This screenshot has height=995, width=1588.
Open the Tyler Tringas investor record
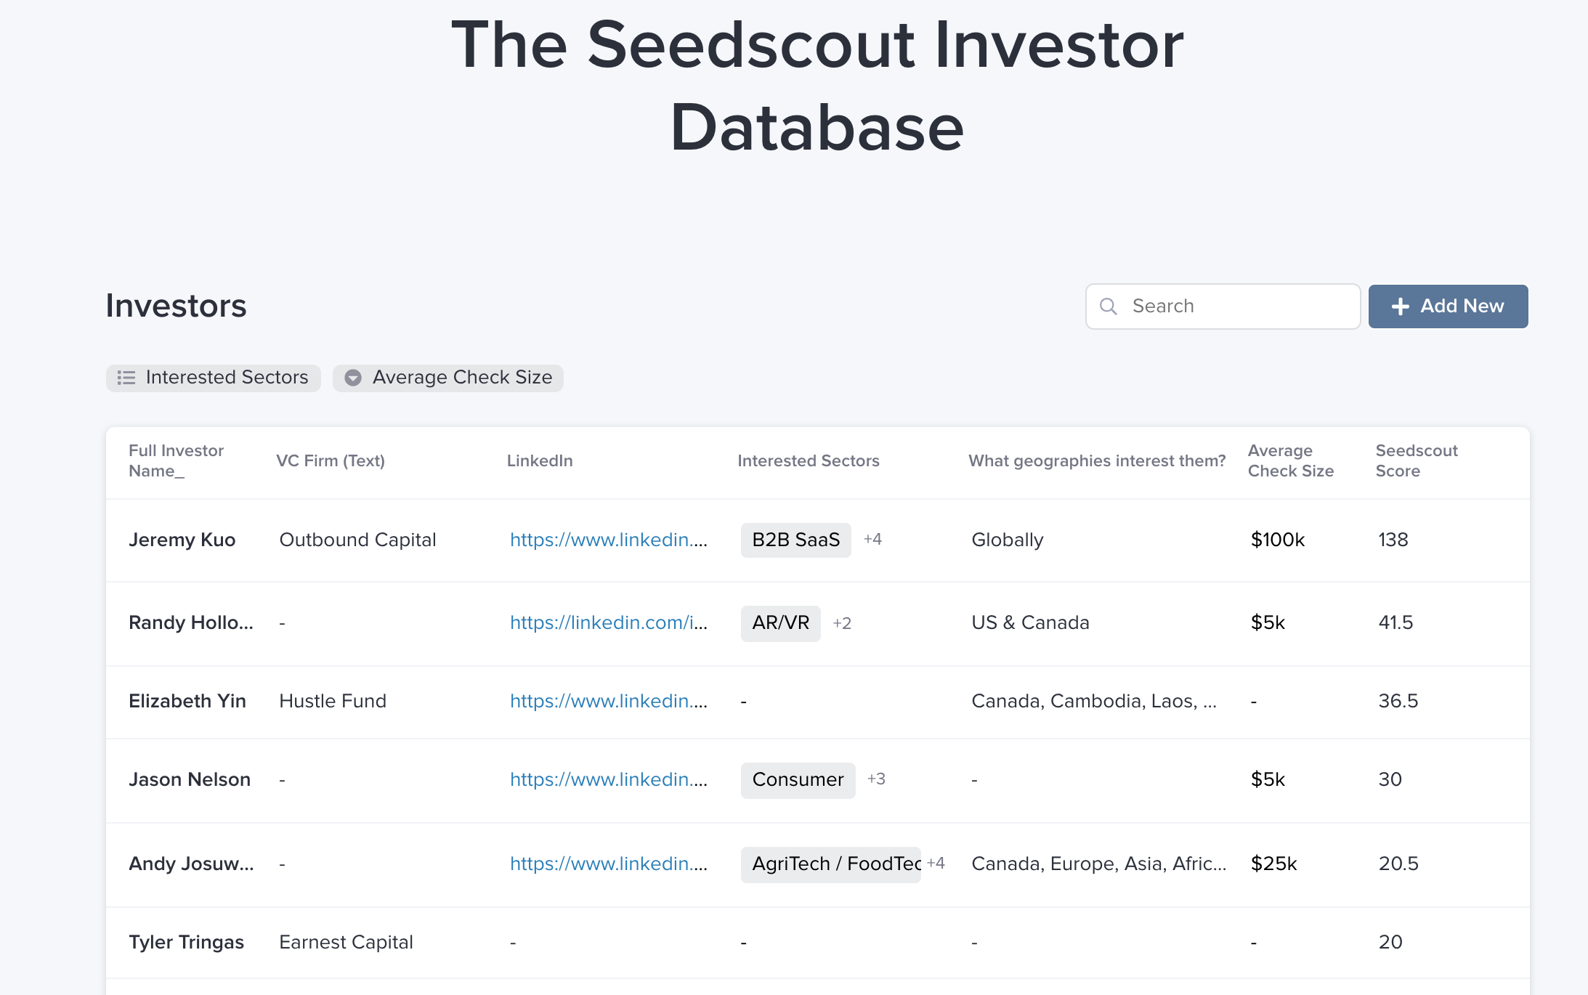(817, 943)
